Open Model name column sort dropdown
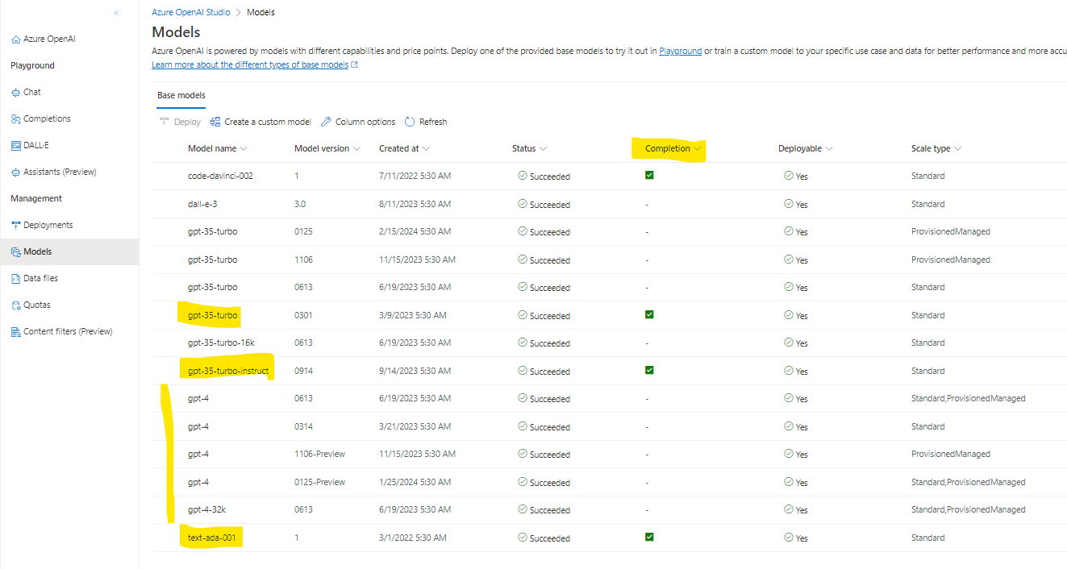The width and height of the screenshot is (1067, 569). click(x=244, y=149)
